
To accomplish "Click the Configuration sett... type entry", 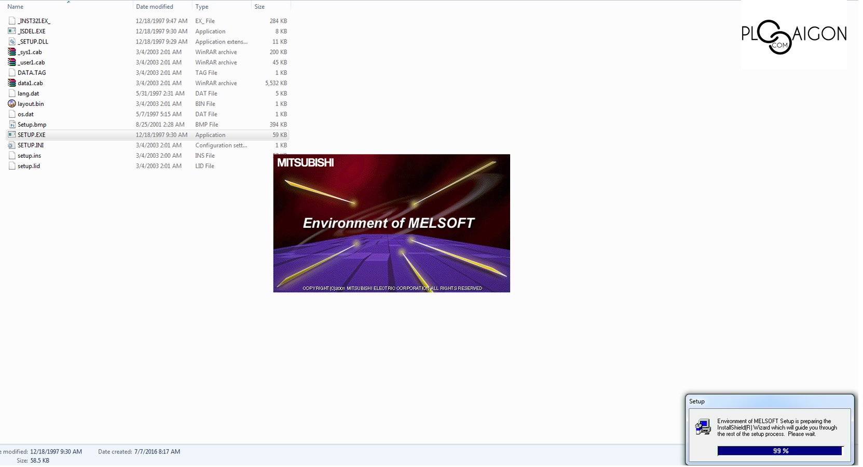I will click(x=221, y=145).
